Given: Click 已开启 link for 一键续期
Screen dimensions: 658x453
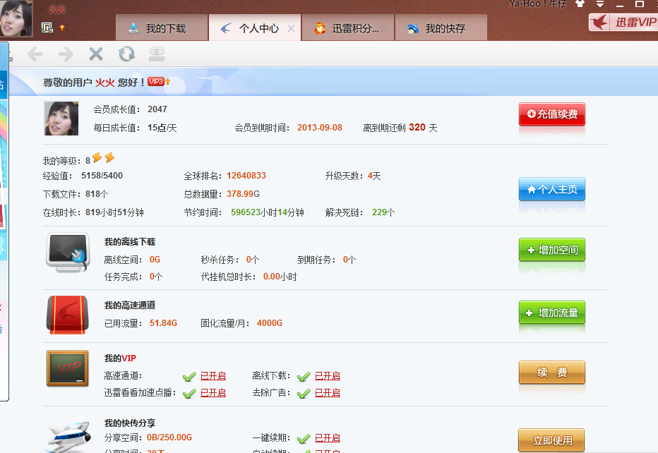Looking at the screenshot, I should click(x=328, y=438).
